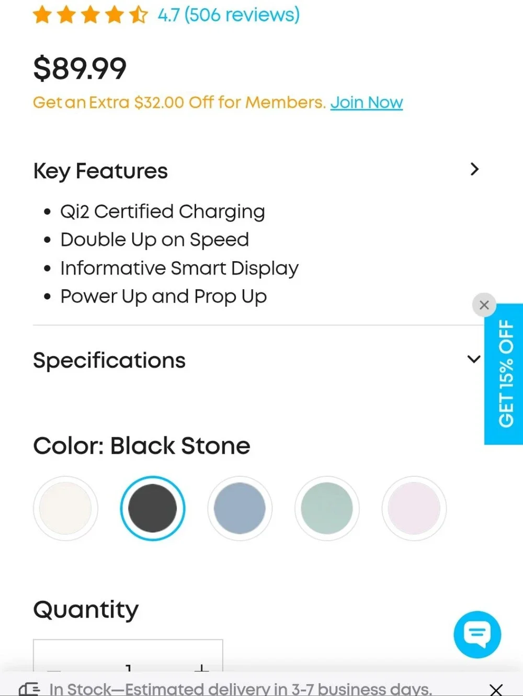The image size is (523, 696).
Task: Choose the green color swatch
Action: (327, 508)
